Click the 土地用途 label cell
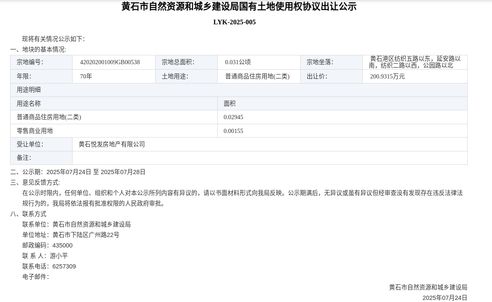 (x=186, y=76)
